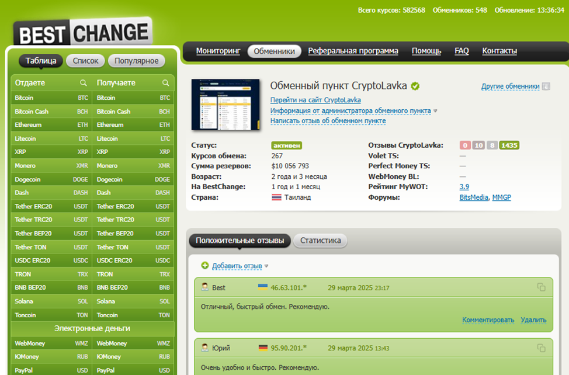Open the Контакты menu item

(x=499, y=51)
